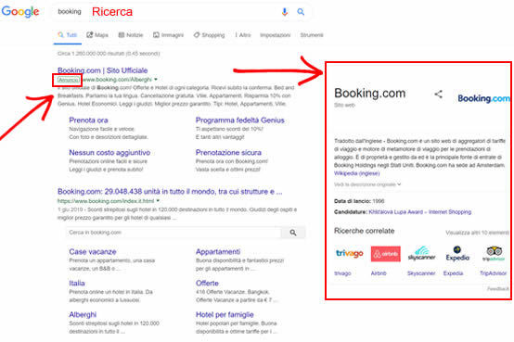Open the Skyscanner logo in related searches
This screenshot has width=514, height=342.
point(421,254)
